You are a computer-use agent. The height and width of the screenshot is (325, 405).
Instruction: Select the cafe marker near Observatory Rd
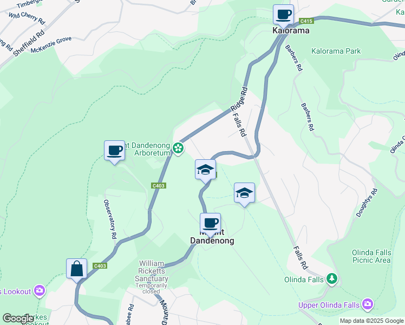pyautogui.click(x=114, y=151)
